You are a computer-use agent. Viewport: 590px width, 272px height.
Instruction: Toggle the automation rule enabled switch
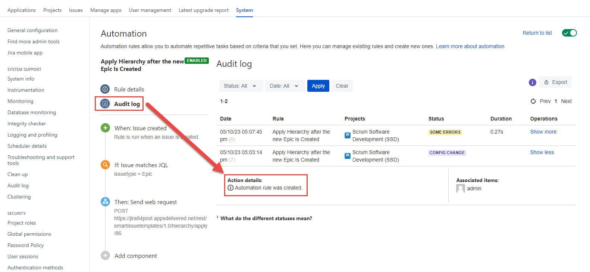[569, 33]
